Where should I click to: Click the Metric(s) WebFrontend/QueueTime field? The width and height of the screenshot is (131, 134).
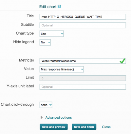coord(83,61)
